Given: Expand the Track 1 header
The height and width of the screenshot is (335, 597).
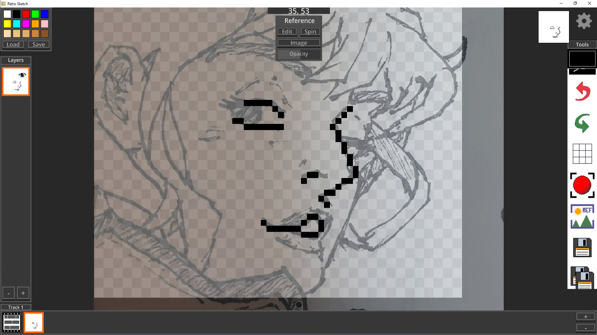Looking at the screenshot, I should point(16,307).
